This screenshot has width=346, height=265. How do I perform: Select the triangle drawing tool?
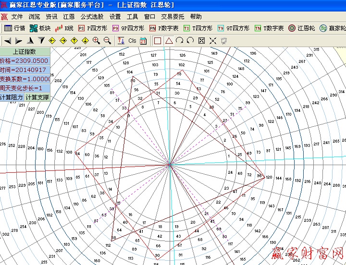tap(169, 41)
